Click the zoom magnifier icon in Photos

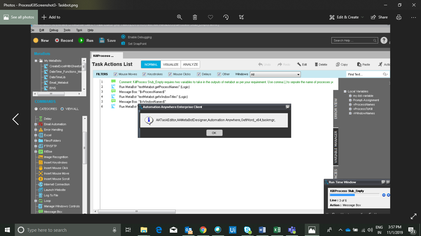tap(179, 17)
